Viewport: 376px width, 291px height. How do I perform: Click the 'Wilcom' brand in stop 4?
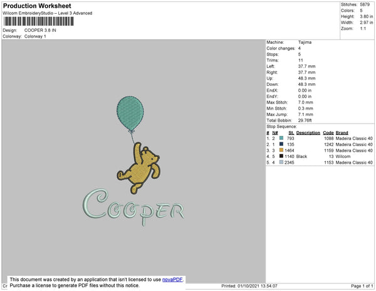pyautogui.click(x=343, y=156)
